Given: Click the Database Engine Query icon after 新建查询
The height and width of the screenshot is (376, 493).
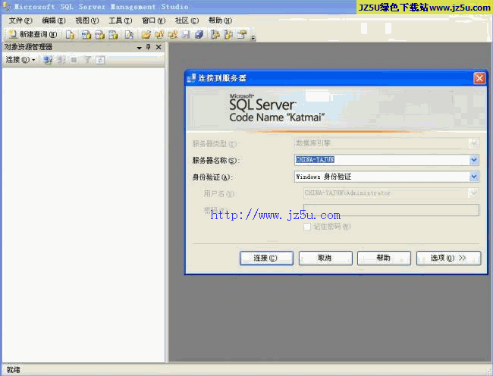Looking at the screenshot, I should [70, 35].
